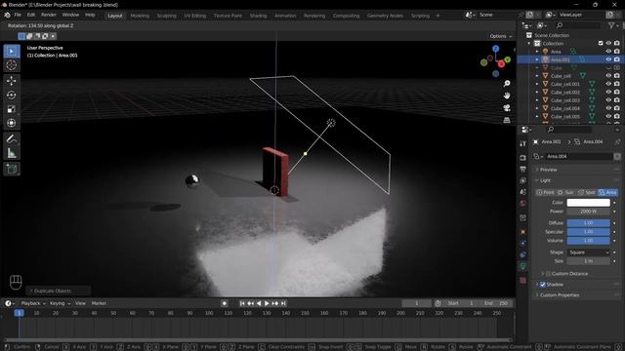Click the viewport zoom magnifier icon

[507, 84]
